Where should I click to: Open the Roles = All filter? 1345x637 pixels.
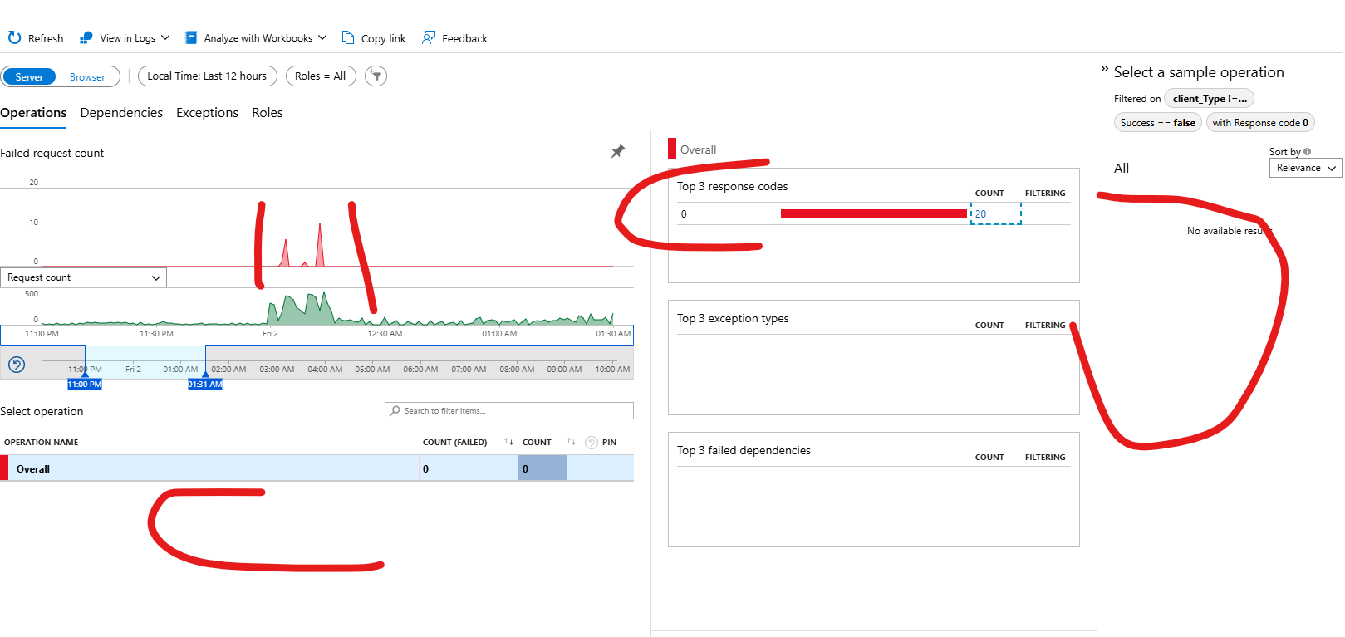[321, 76]
